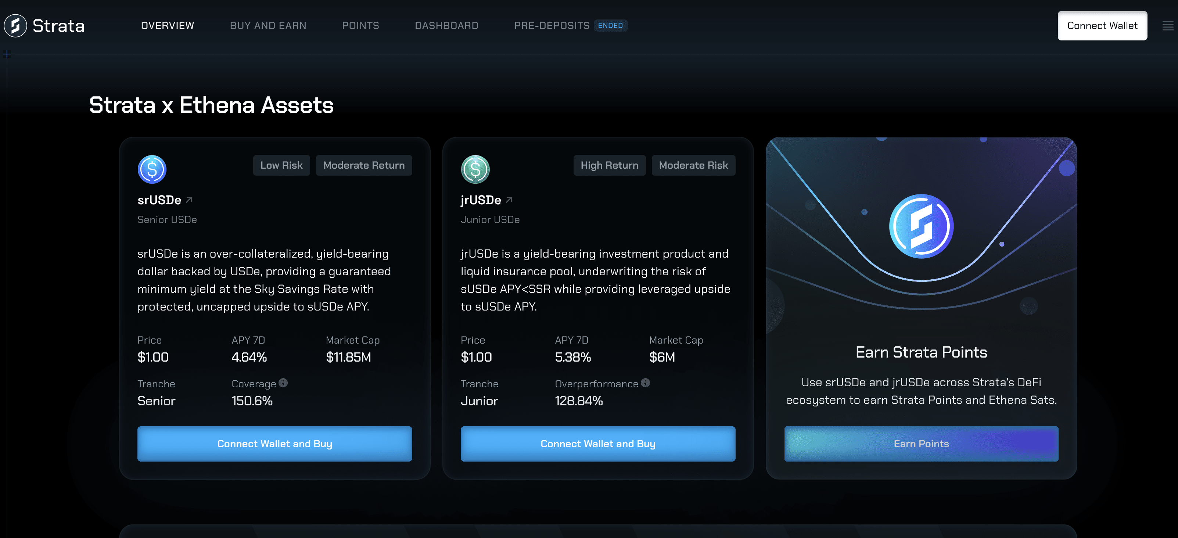
Task: Select the Pre-Deposits menu item
Action: tap(552, 26)
